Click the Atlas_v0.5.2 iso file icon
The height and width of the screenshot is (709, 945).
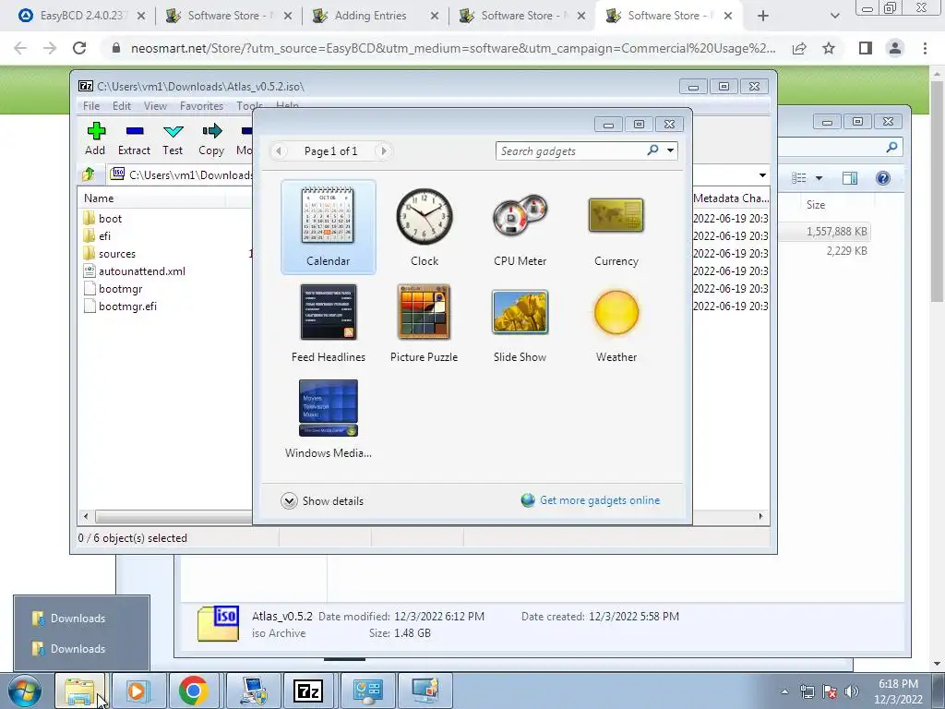pyautogui.click(x=218, y=623)
